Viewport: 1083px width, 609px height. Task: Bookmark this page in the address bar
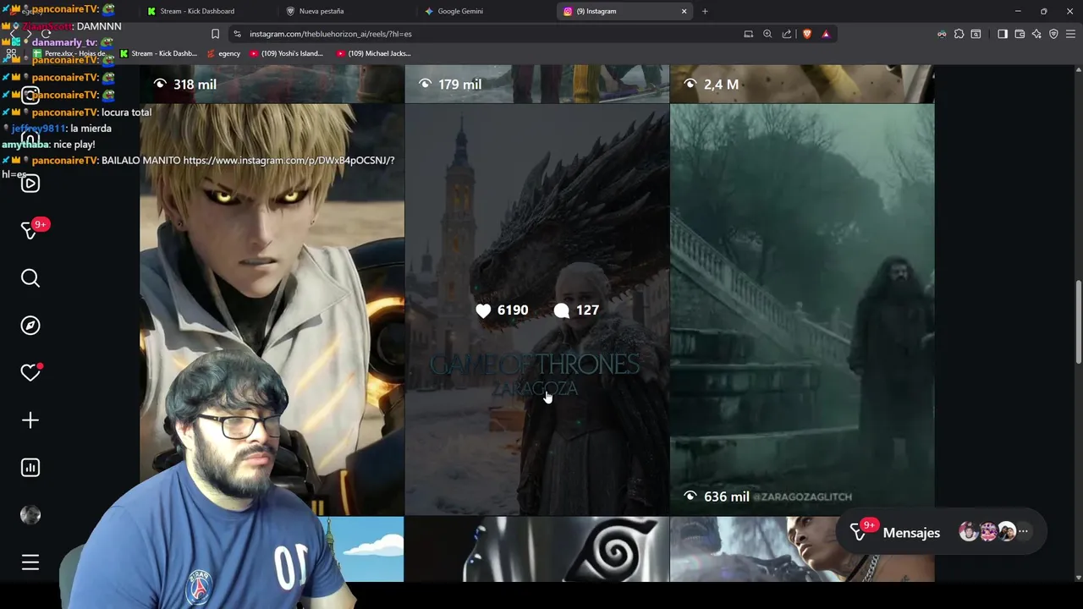tap(215, 34)
